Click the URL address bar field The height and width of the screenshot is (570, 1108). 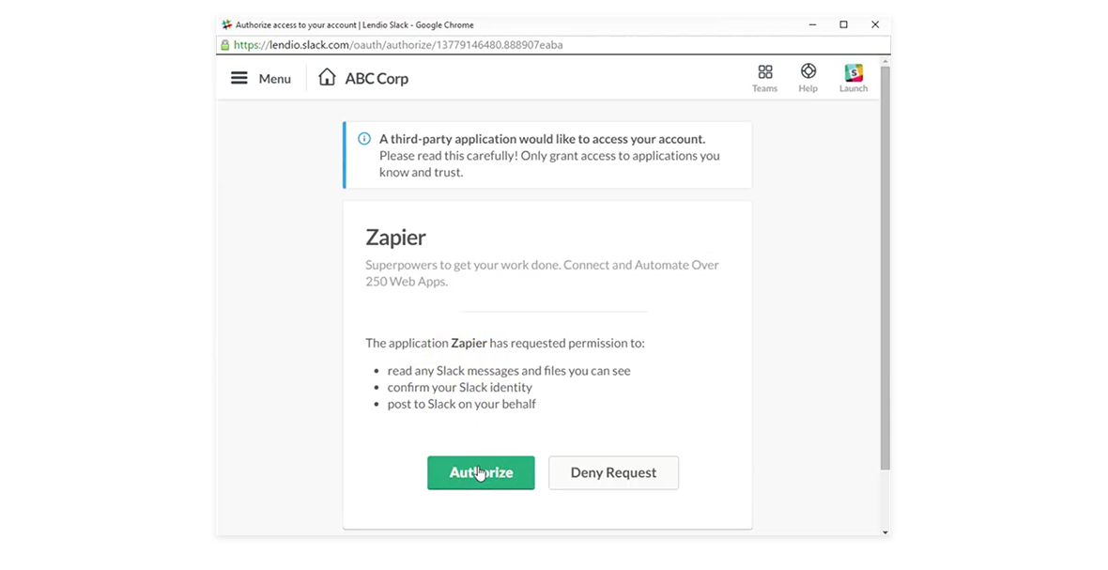pos(553,44)
